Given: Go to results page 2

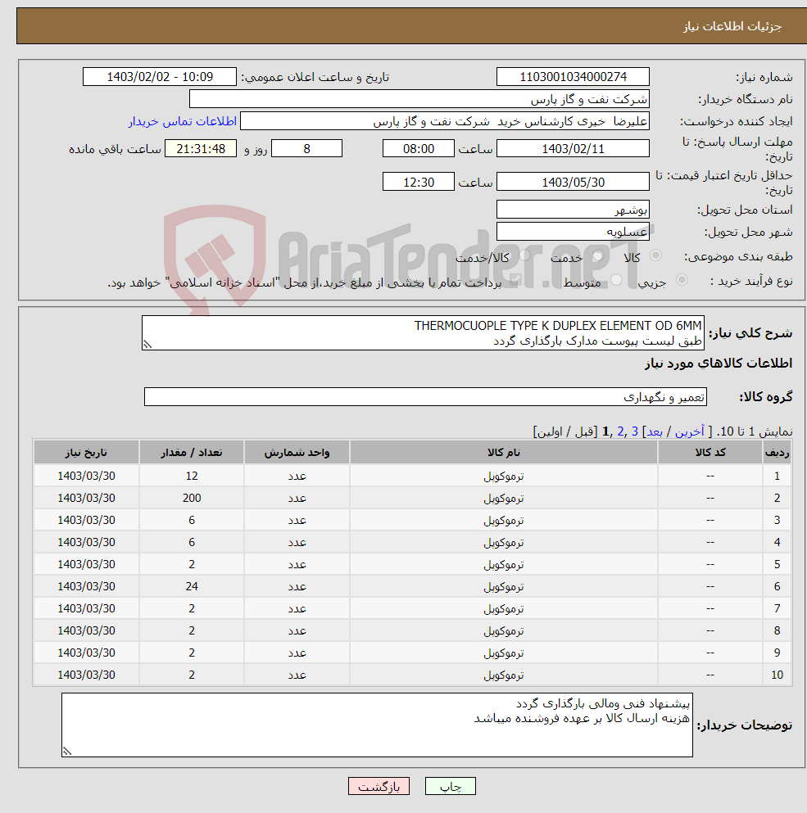Looking at the screenshot, I should coord(620,431).
